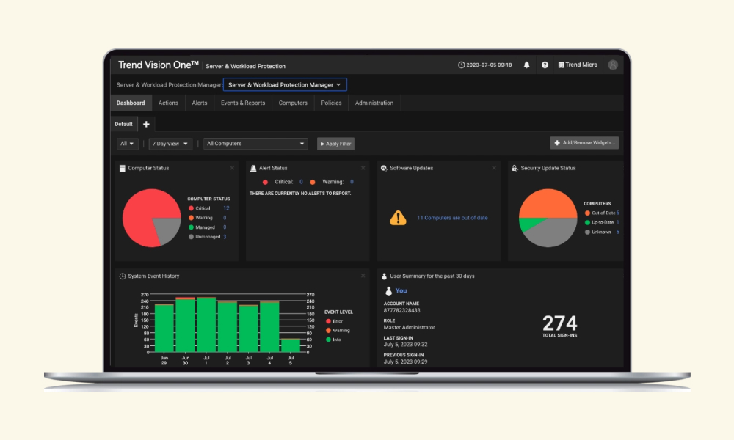Close the Computer Status widget

232,169
